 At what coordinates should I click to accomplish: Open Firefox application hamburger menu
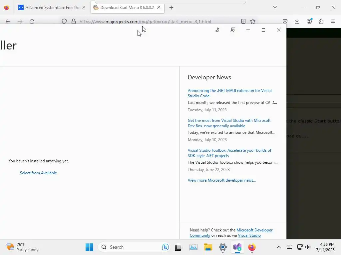pos(333,21)
